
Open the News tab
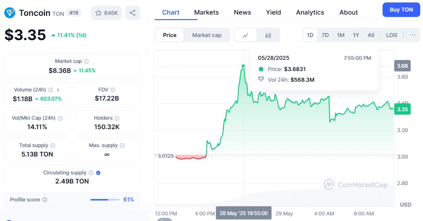tap(243, 12)
